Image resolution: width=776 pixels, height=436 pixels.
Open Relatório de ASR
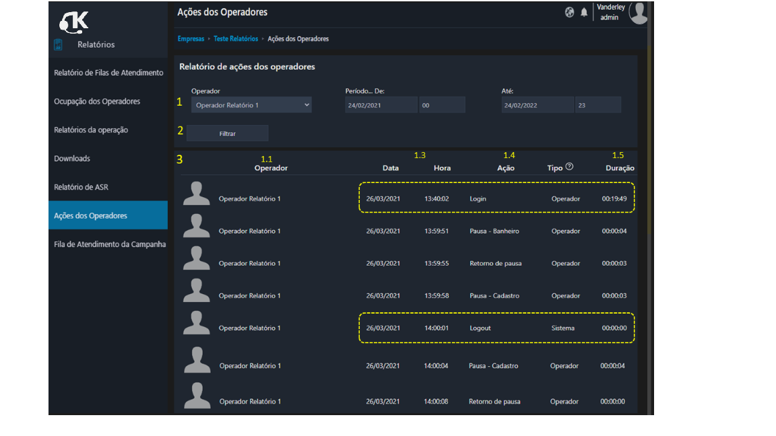pyautogui.click(x=81, y=187)
